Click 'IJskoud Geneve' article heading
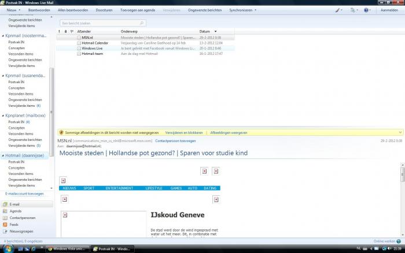 point(178,215)
